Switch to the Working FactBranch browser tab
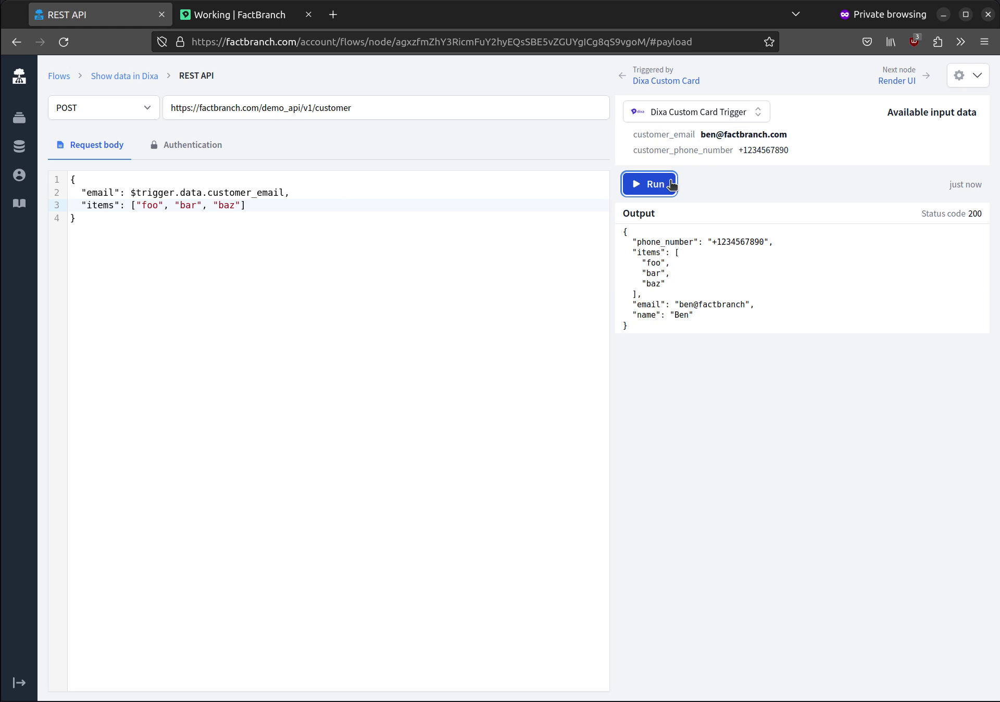The height and width of the screenshot is (702, 1000). tap(240, 15)
